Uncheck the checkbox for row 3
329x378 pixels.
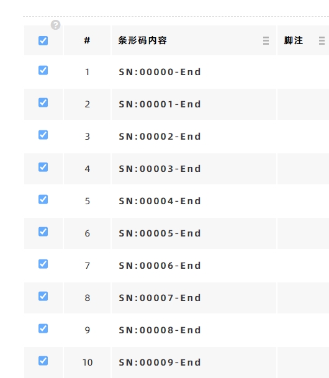pos(43,135)
